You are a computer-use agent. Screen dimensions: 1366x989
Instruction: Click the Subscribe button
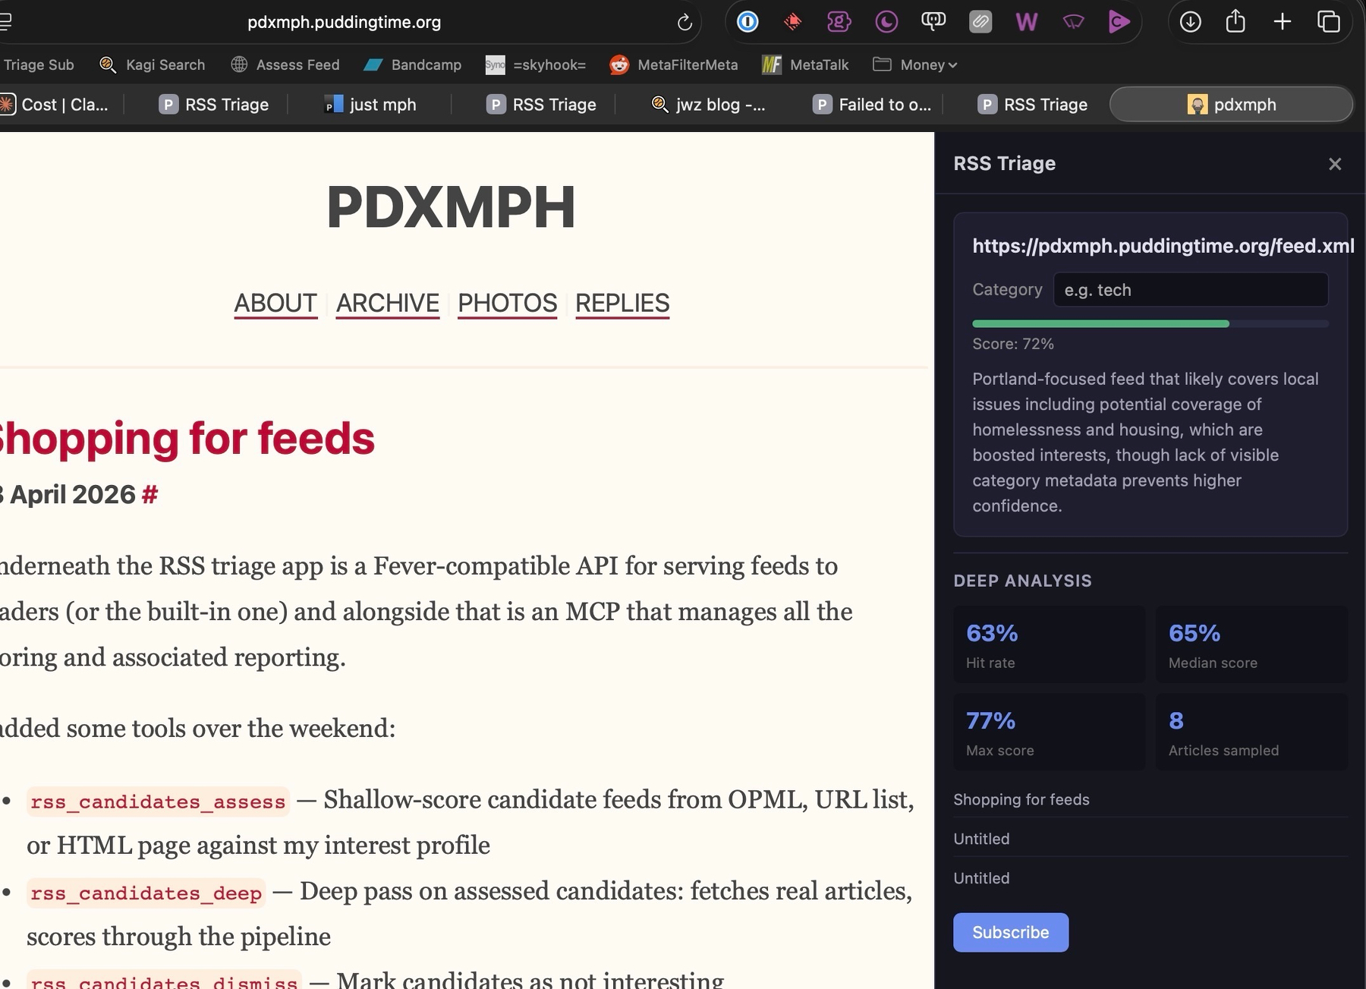[1010, 932]
